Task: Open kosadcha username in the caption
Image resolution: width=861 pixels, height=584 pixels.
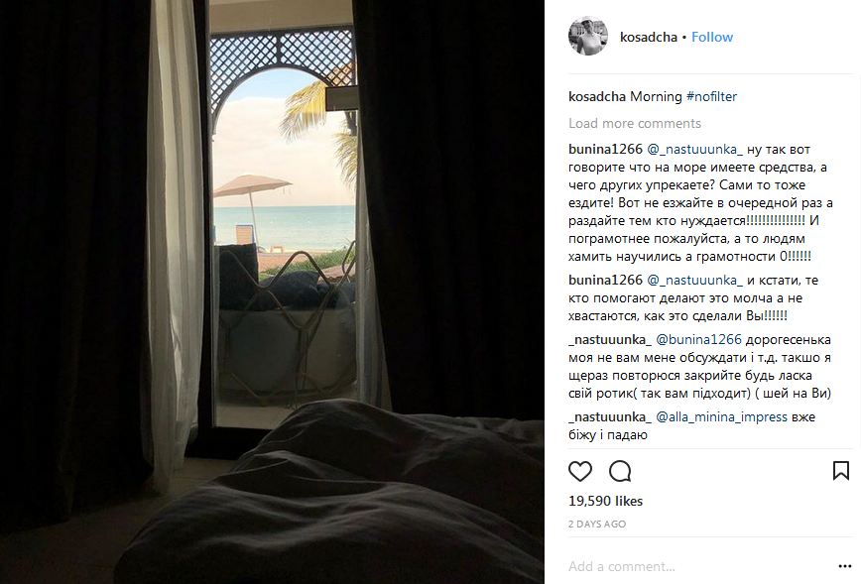Action: pos(597,96)
